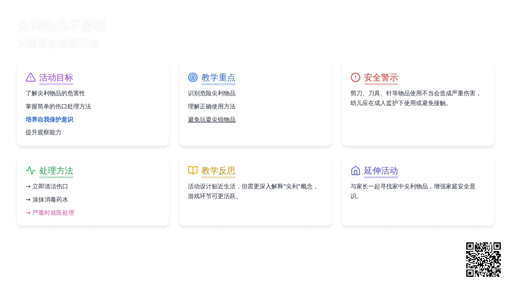Click the bold blue text 培养自我保护意识
Viewport: 511px width, 287px height.
(49, 119)
